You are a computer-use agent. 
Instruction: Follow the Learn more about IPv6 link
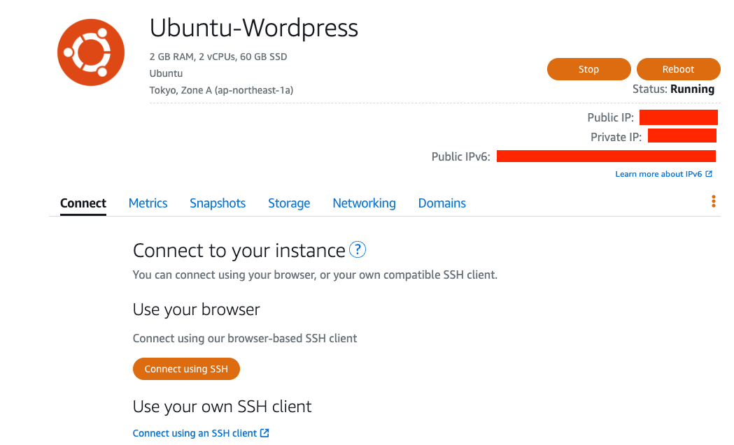click(x=658, y=174)
